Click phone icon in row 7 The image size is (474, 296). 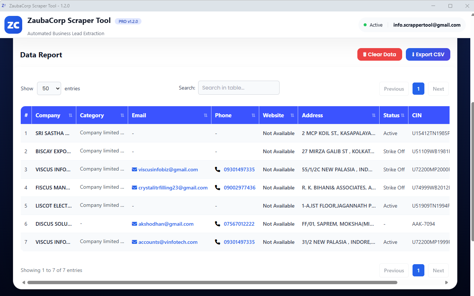(217, 242)
